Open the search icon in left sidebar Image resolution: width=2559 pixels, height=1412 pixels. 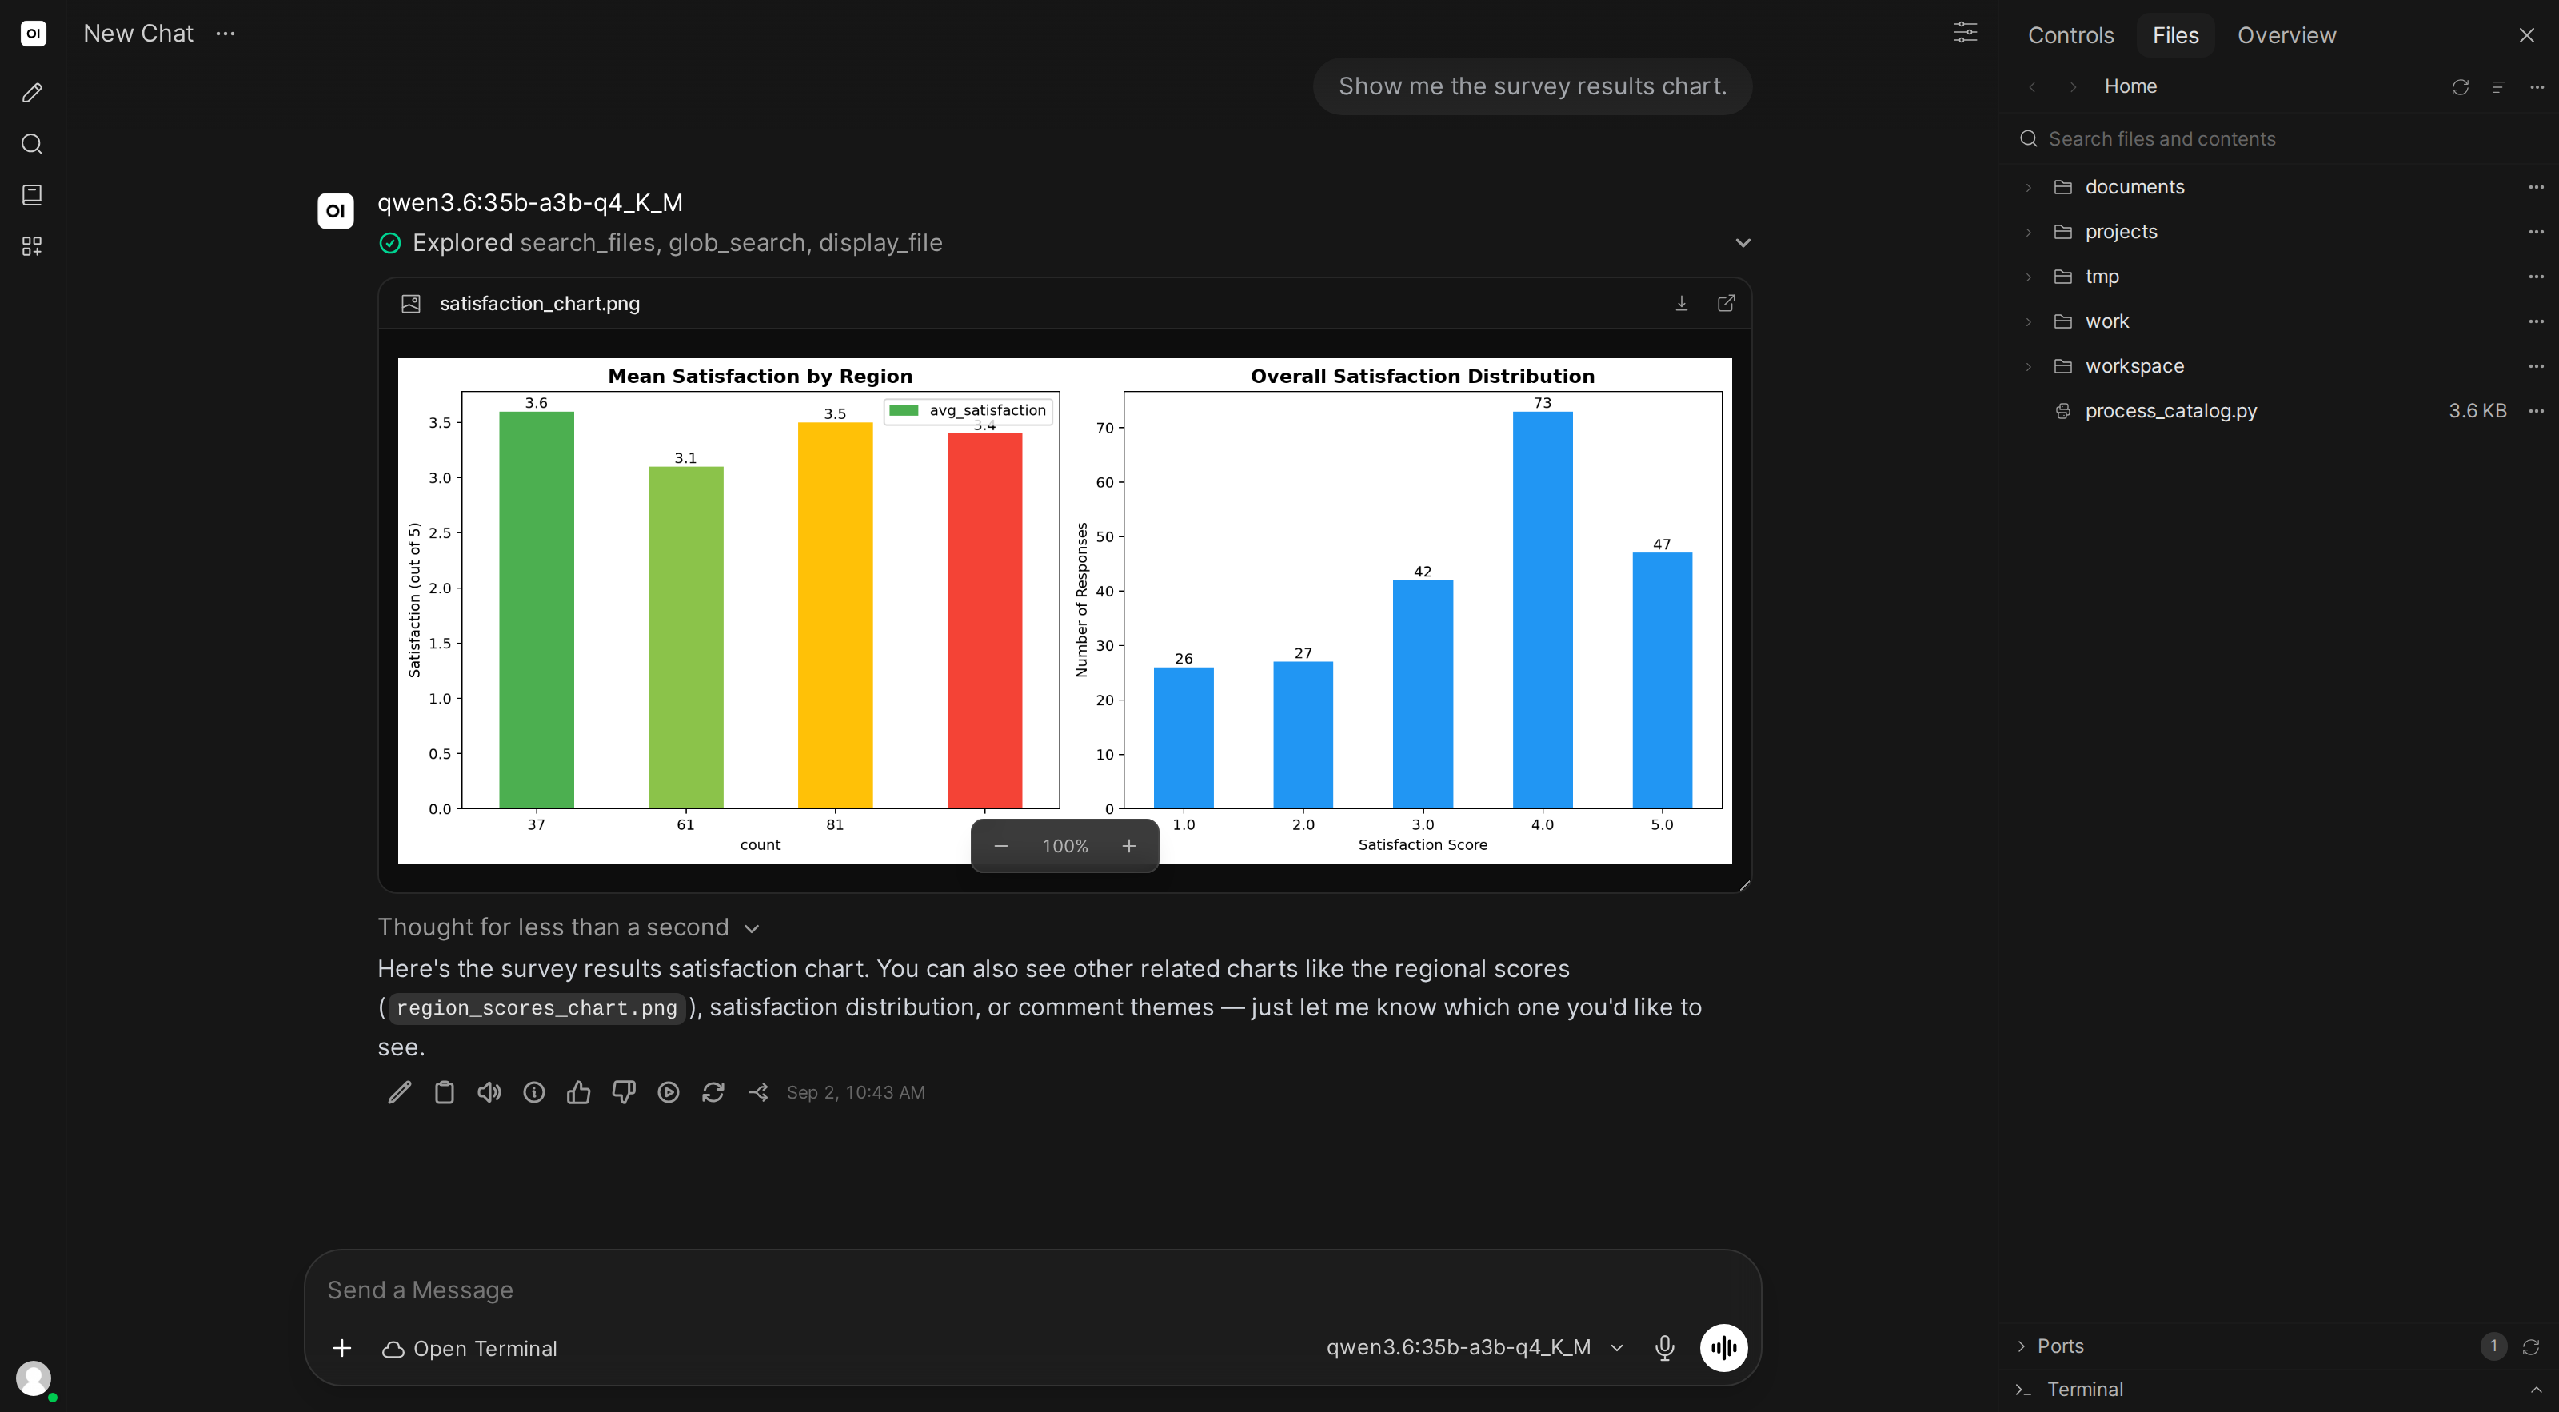point(32,144)
